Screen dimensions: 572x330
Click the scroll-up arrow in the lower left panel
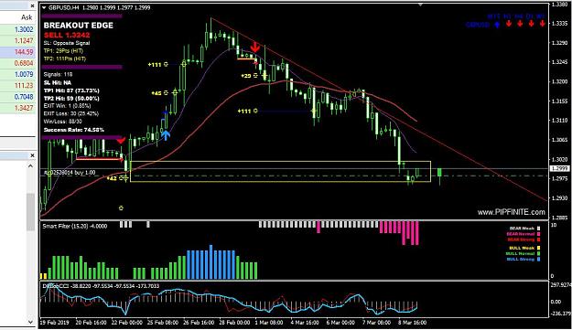[30, 166]
